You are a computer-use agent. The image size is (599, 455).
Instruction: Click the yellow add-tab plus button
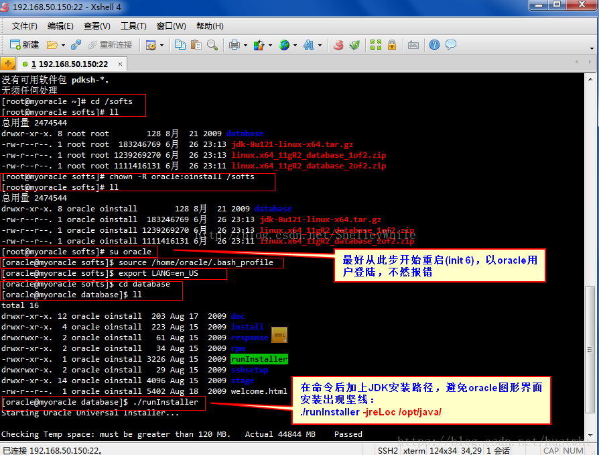pos(8,64)
